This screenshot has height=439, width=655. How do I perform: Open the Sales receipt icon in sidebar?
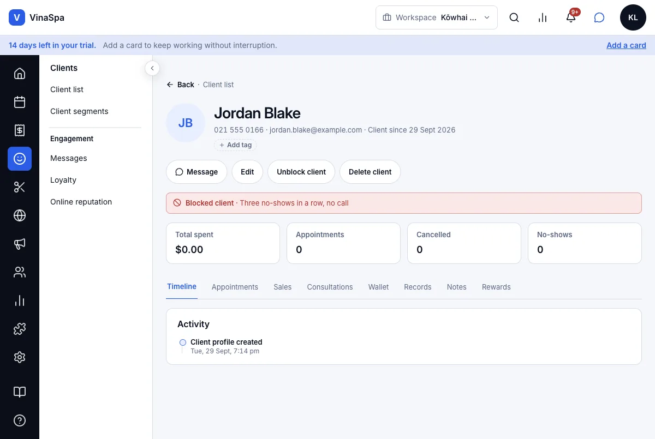pos(20,130)
